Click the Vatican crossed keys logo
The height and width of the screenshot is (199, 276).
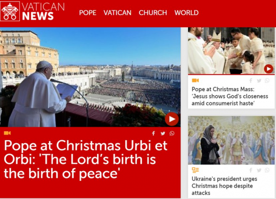point(10,11)
